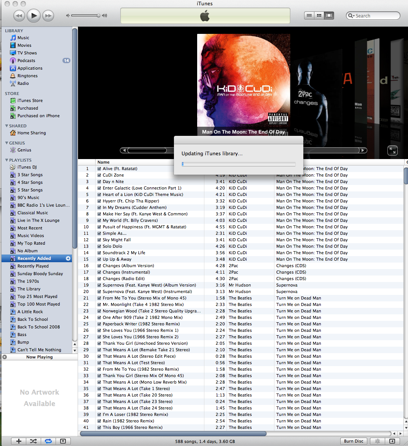This screenshot has width=408, height=446.
Task: Select the 3 Star Songs playlist
Action: pyautogui.click(x=30, y=175)
